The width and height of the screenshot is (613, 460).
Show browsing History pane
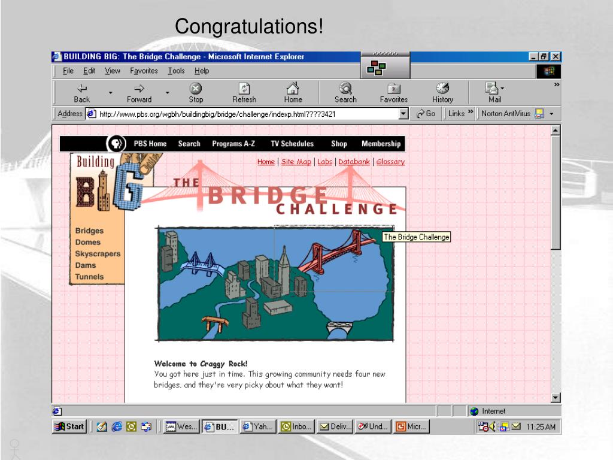pos(442,93)
